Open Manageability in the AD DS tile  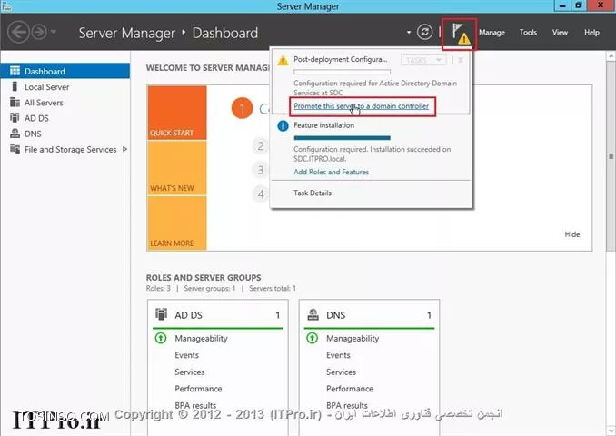click(x=201, y=338)
